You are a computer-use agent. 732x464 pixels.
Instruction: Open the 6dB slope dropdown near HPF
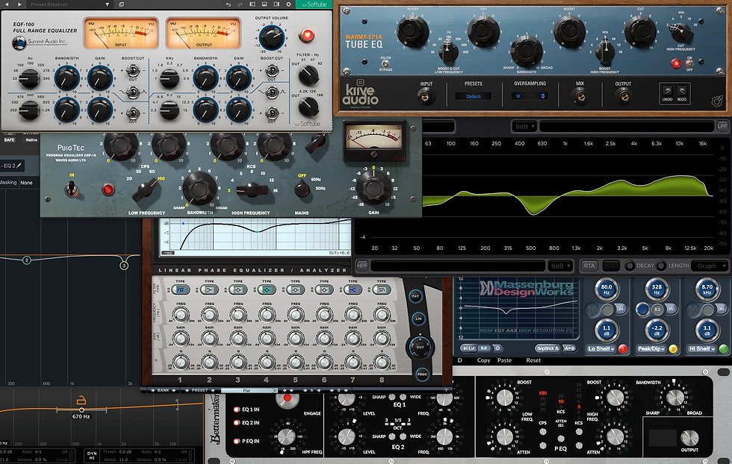pos(560,266)
